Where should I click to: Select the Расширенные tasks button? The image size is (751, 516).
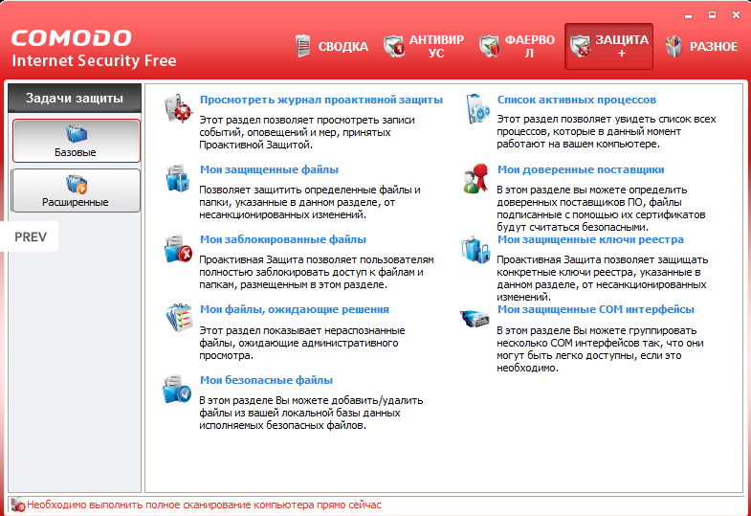(x=77, y=191)
